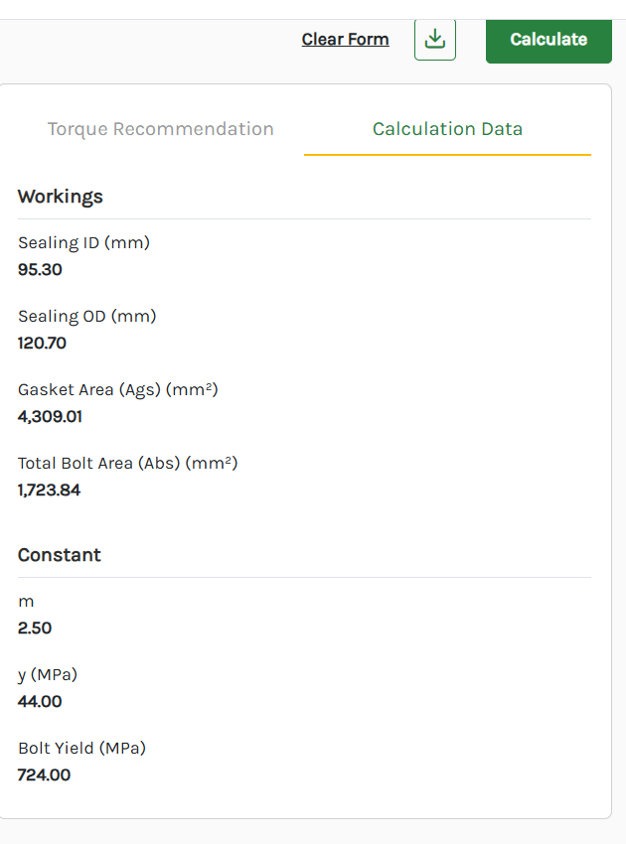Click the Total Bolt Area (Abs) label
626x844 pixels.
click(128, 463)
